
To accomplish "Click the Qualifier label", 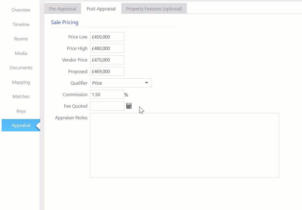I will tap(79, 83).
